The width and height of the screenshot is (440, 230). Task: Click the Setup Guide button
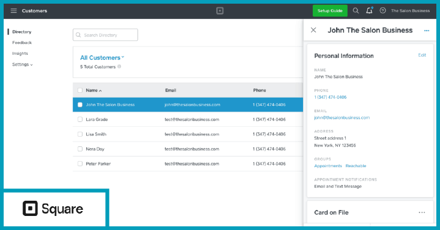click(x=330, y=10)
